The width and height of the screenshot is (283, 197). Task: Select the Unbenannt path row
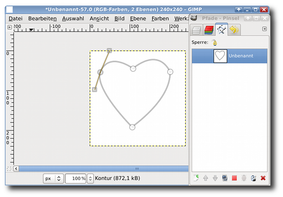(230, 56)
